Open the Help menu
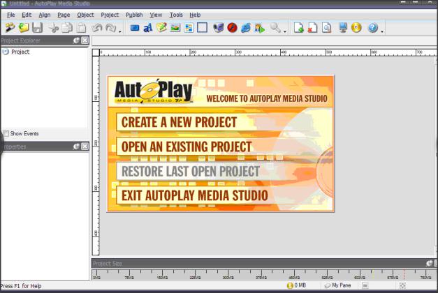 click(195, 15)
